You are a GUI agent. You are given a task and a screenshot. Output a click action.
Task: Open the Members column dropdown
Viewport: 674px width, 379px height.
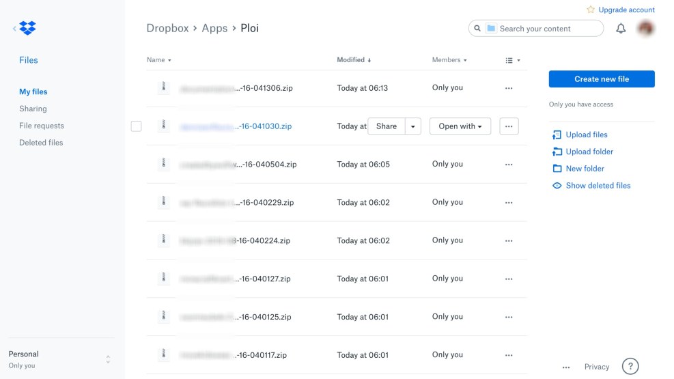(449, 59)
